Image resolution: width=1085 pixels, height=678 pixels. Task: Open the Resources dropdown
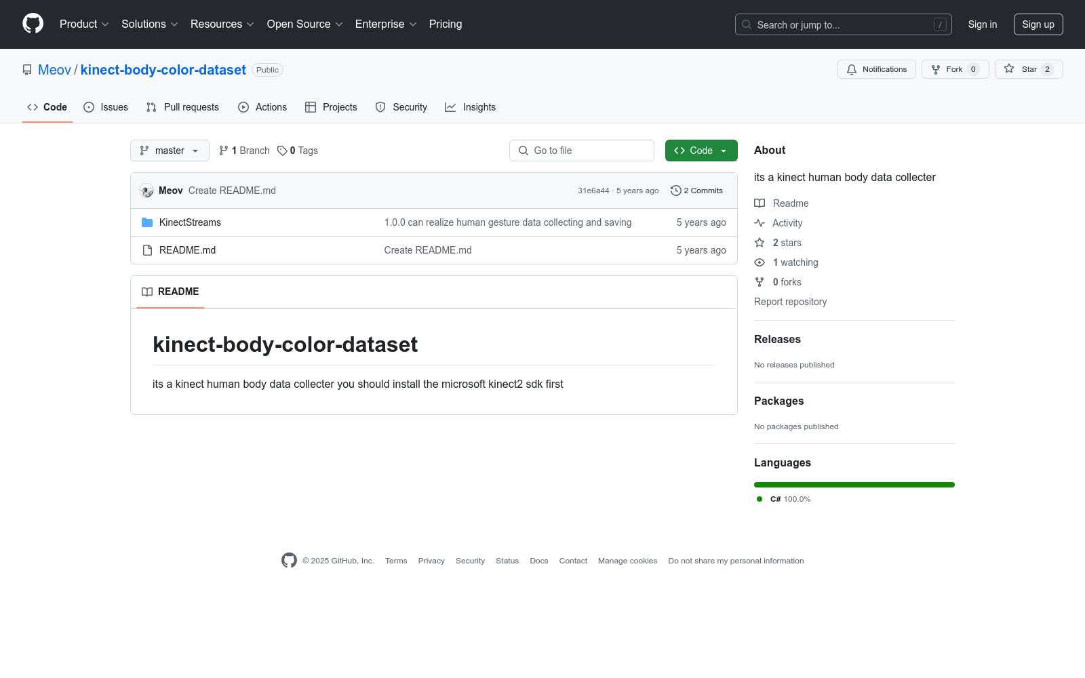tap(222, 24)
